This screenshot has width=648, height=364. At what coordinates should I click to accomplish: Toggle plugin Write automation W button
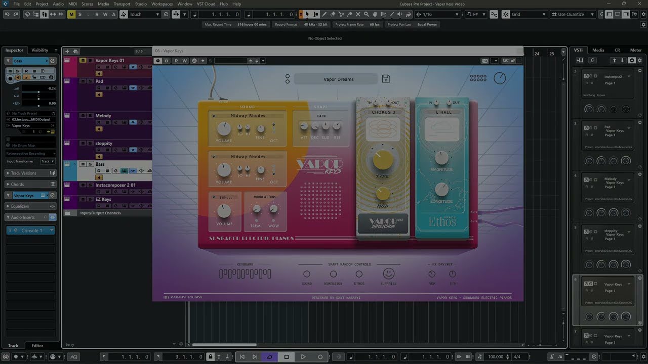click(185, 61)
